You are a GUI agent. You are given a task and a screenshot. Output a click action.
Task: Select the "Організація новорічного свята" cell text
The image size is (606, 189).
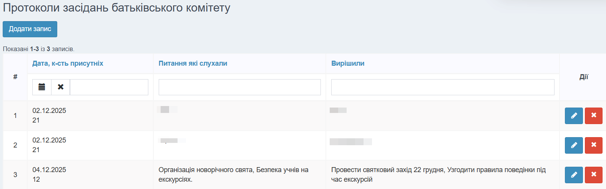[x=233, y=174]
